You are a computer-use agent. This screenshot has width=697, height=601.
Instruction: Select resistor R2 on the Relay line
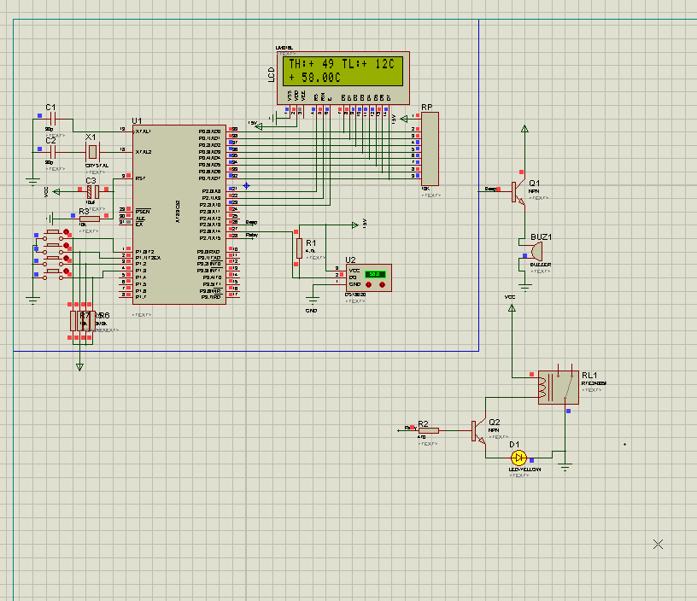[x=429, y=430]
